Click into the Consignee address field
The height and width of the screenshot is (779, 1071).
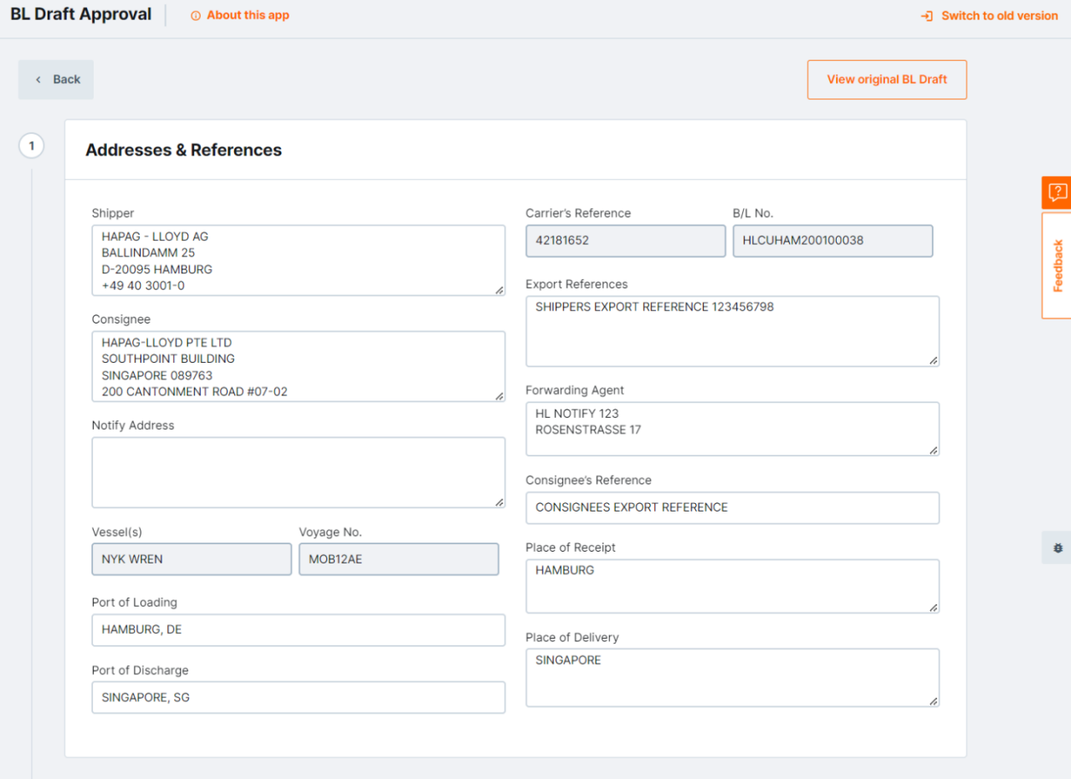[x=299, y=366]
